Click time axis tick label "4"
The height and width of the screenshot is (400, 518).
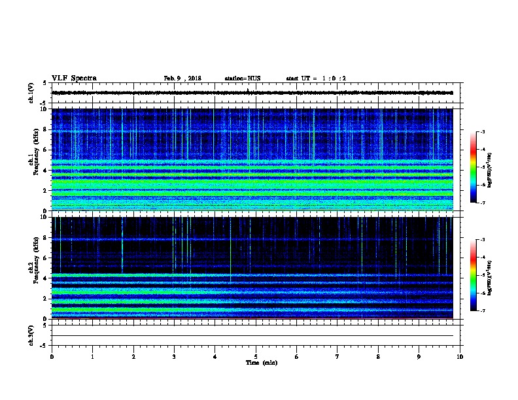(x=215, y=357)
